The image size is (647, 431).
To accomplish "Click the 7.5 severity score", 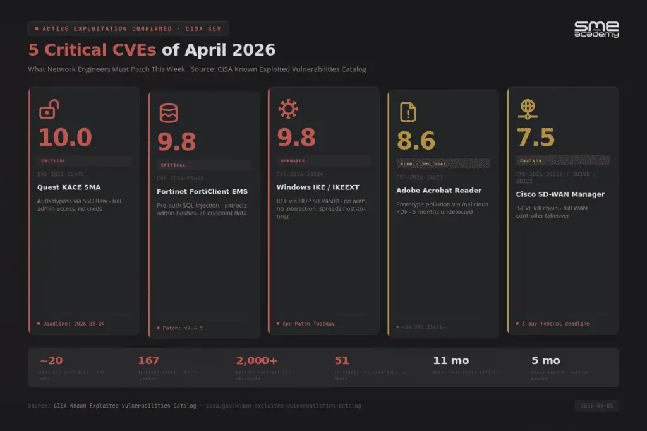I will click(536, 137).
